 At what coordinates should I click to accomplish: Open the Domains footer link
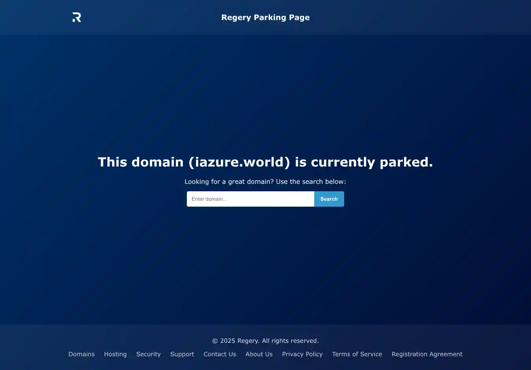click(x=81, y=354)
